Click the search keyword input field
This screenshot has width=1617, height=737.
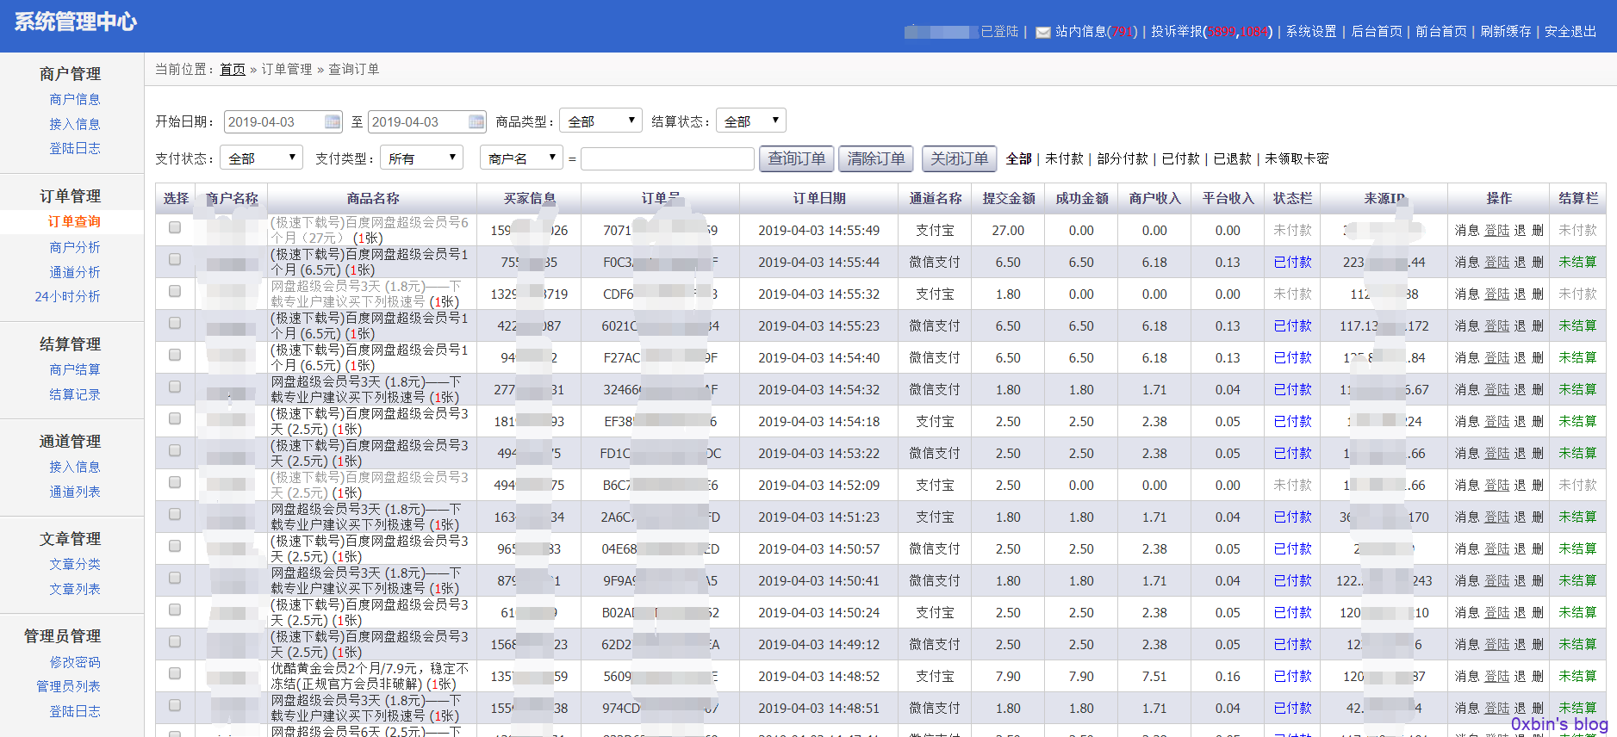[668, 158]
